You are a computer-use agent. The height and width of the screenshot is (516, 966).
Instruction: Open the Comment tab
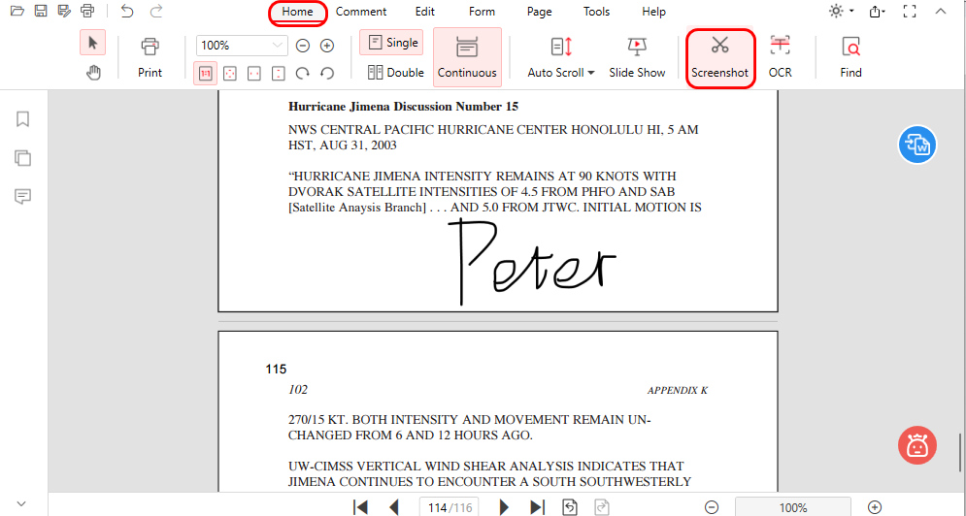coord(361,12)
